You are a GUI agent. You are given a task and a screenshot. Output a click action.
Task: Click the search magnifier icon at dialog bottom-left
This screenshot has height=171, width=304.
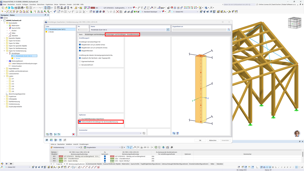coord(47,140)
